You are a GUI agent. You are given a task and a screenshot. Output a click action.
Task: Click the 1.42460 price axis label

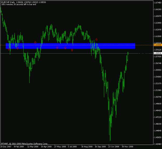click(158, 144)
